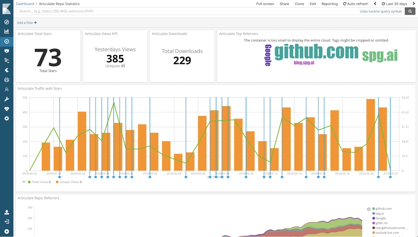Toggle the Repo Referrers legend chevron
Image resolution: width=418 pixels, height=237 pixels.
point(369,209)
